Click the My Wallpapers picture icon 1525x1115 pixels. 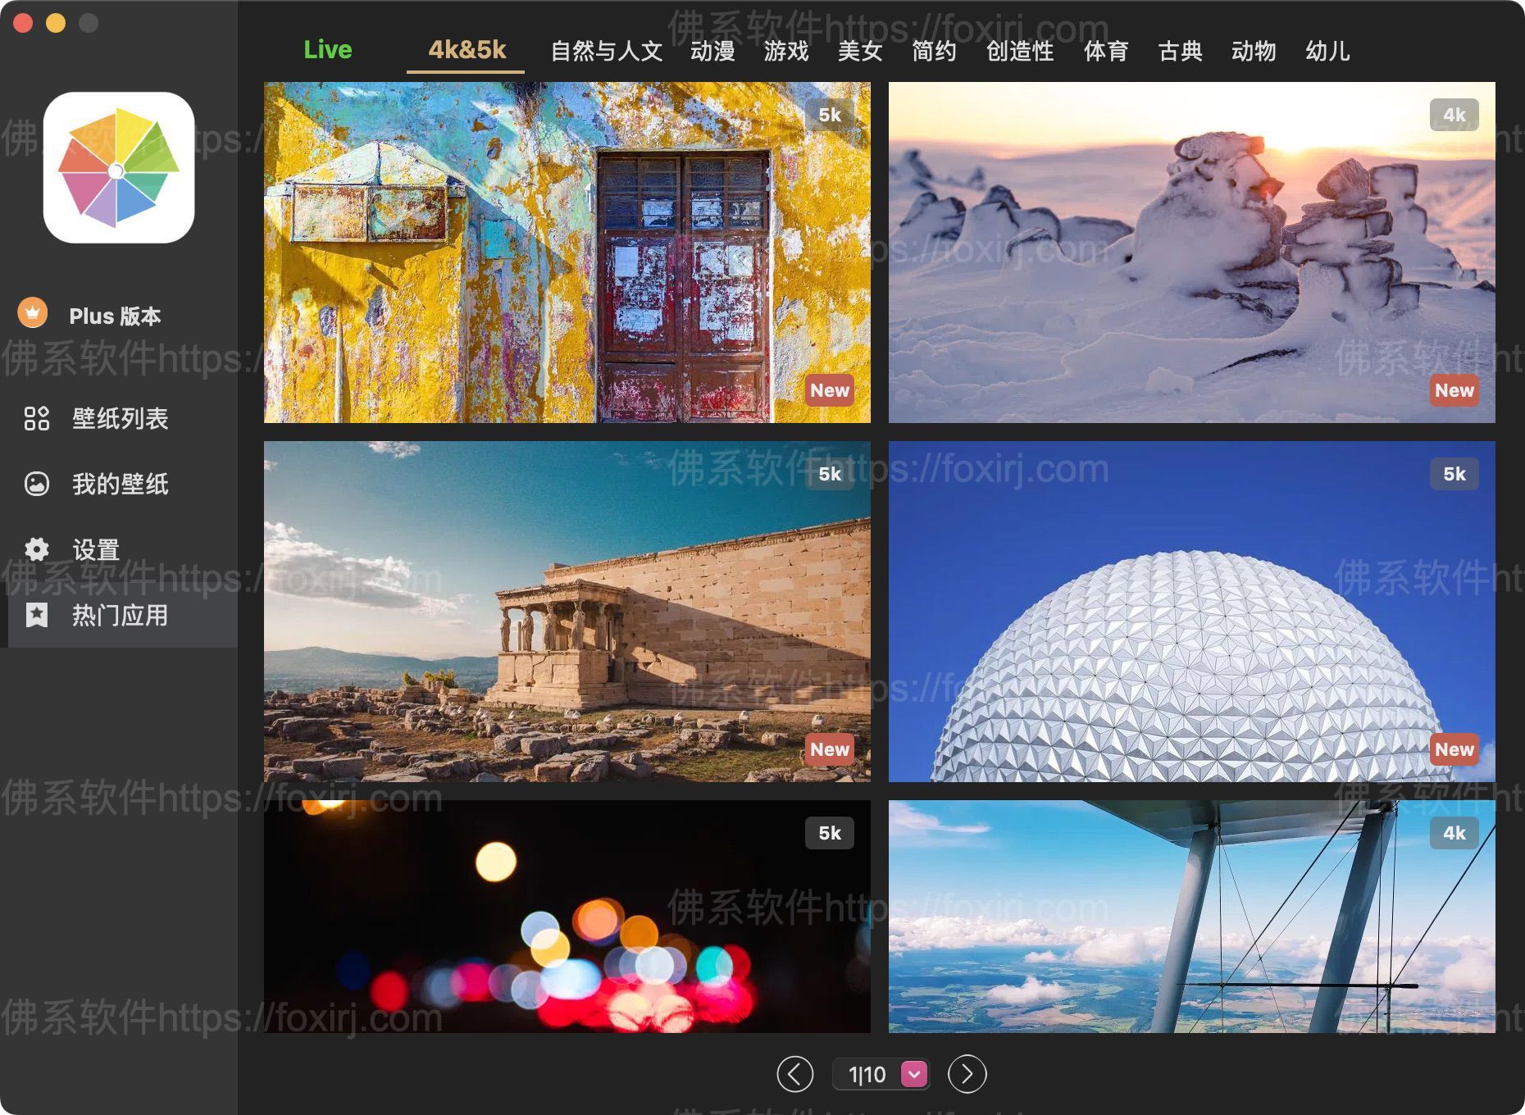[37, 484]
